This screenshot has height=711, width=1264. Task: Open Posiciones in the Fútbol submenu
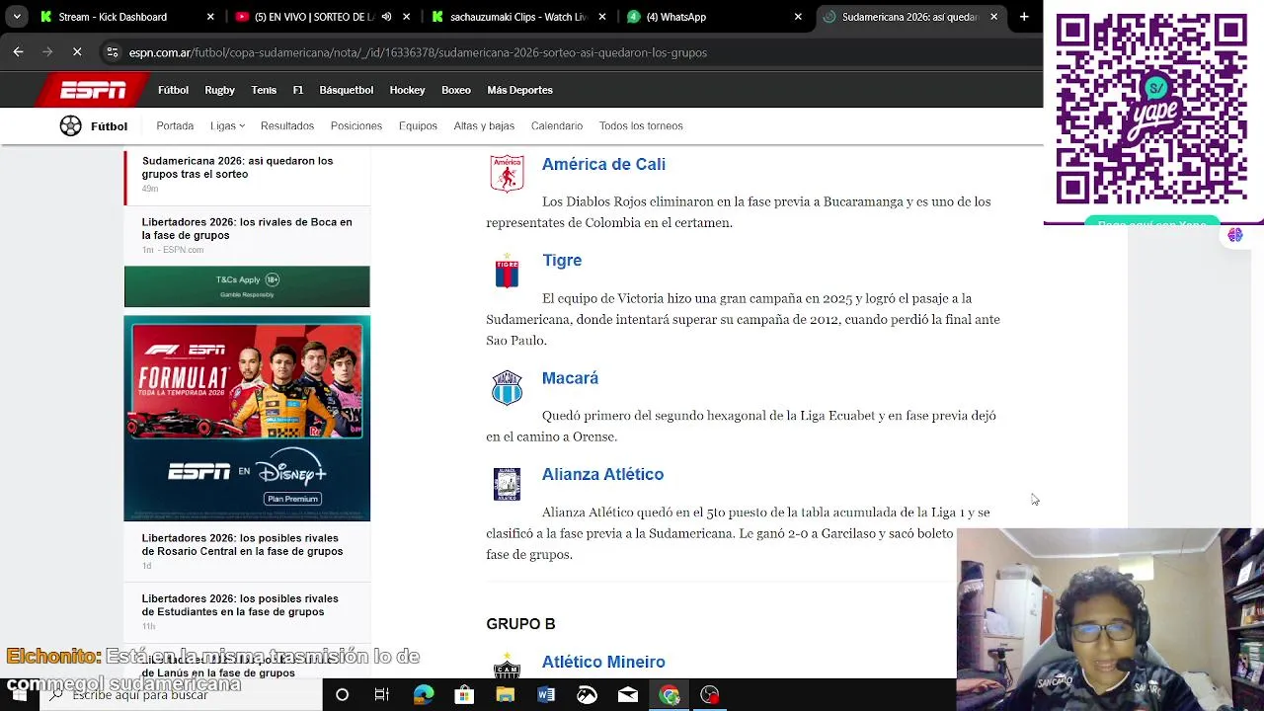tap(356, 125)
